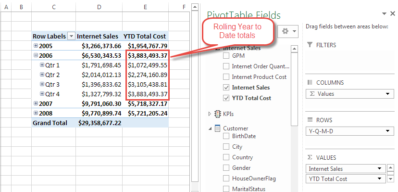398x192 pixels.
Task: Open Internet Sales dropdown in VALUES area
Action: point(380,168)
